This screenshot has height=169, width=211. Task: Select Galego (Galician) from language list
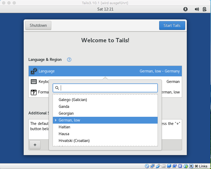(x=73, y=100)
